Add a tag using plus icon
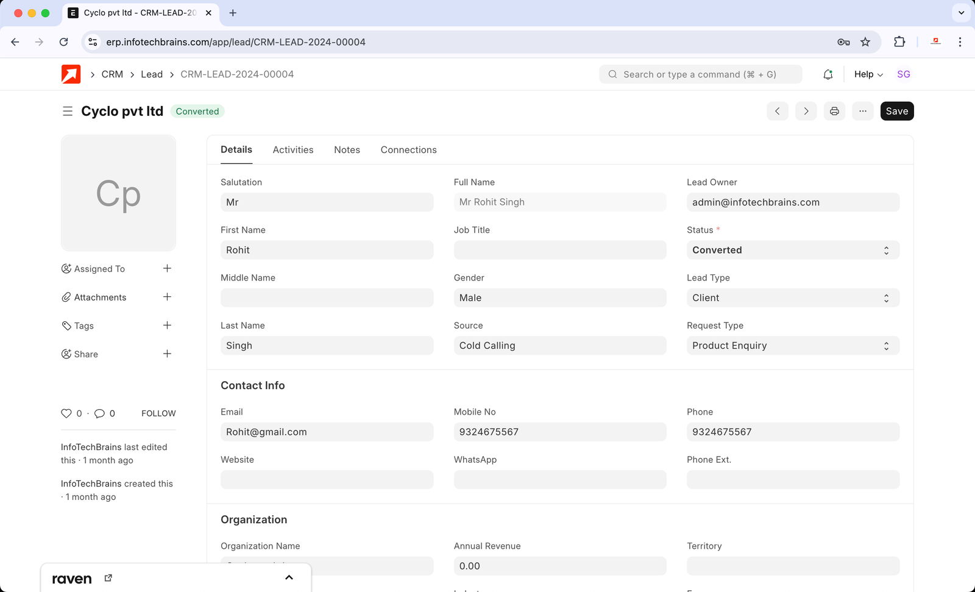975x592 pixels. coord(167,326)
